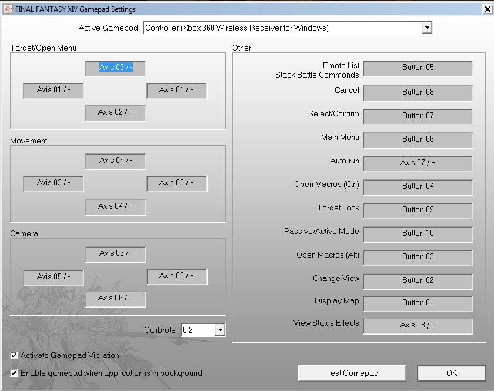Select Target Lock binding Button 09
This screenshot has height=391, width=494.
(418, 210)
